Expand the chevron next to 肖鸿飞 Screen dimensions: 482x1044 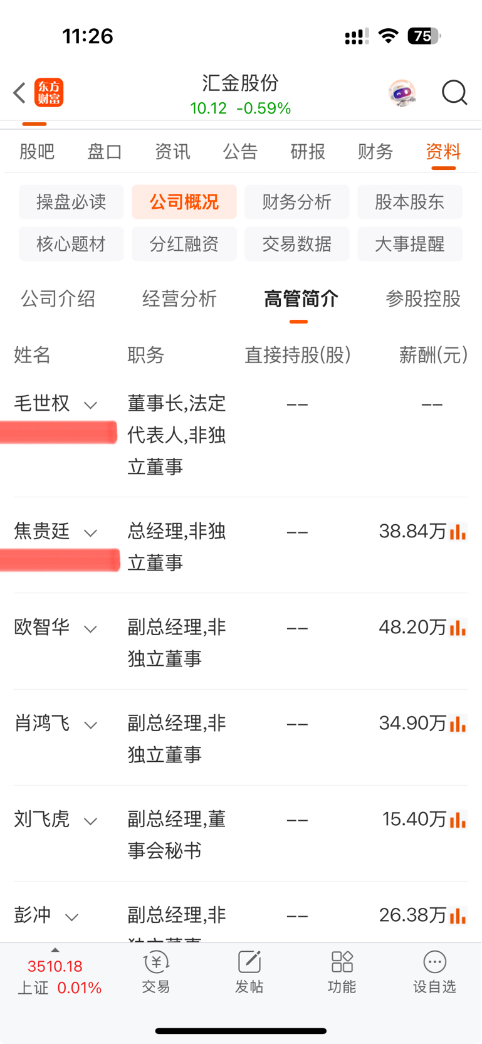point(90,725)
